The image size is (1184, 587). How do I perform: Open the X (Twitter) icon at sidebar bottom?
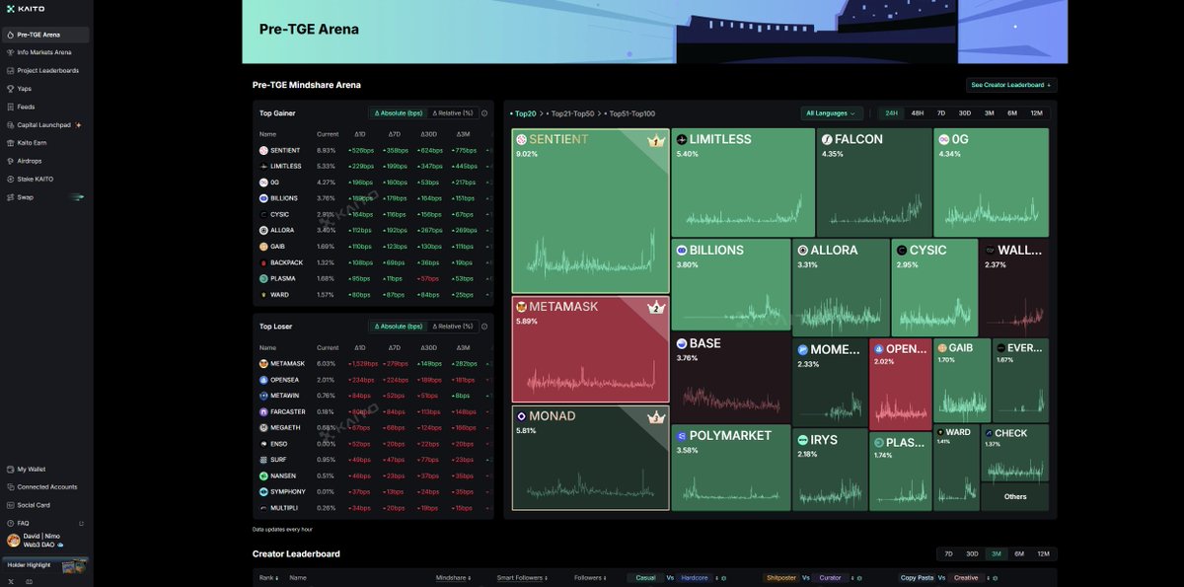point(11,581)
